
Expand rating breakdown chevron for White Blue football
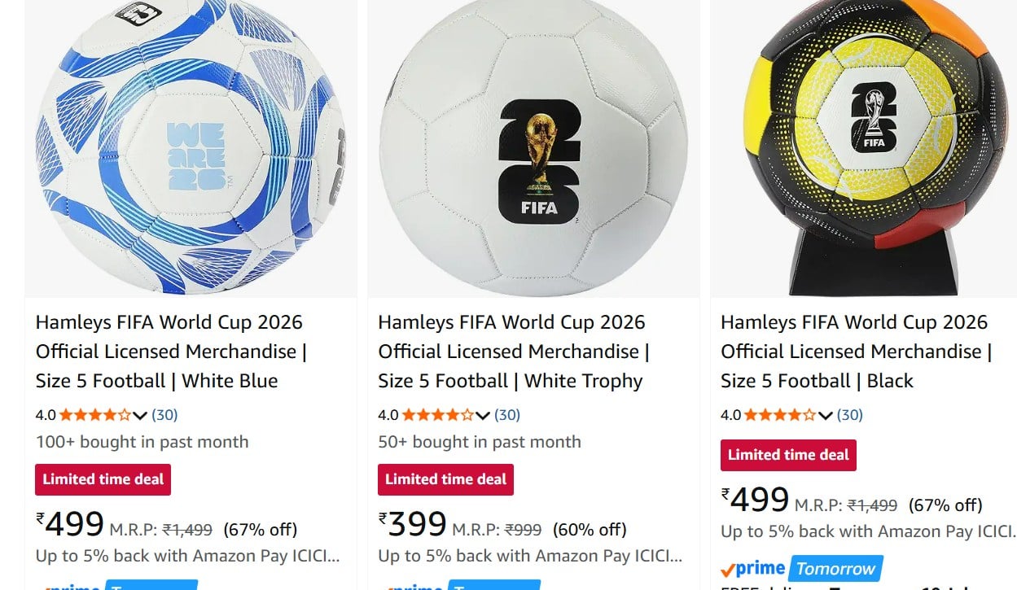pyautogui.click(x=140, y=416)
